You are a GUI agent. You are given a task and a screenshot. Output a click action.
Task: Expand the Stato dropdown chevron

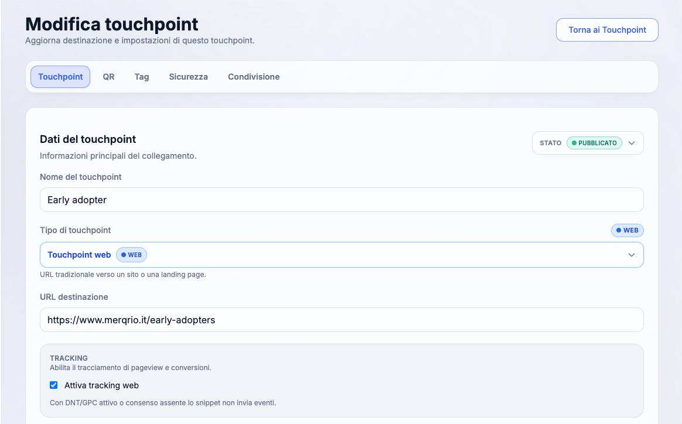click(x=632, y=143)
